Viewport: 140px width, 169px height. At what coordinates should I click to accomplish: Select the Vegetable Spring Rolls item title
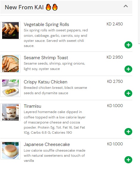[46, 25]
